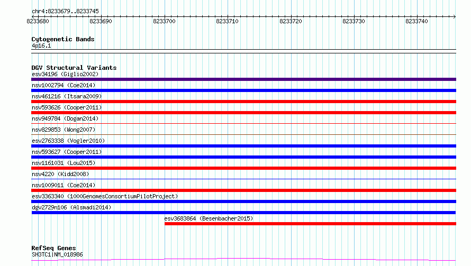The width and height of the screenshot is (471, 266).
Task: Open esv3363340 1000GenomesConsortiumPilotProject label
Action: click(105, 196)
